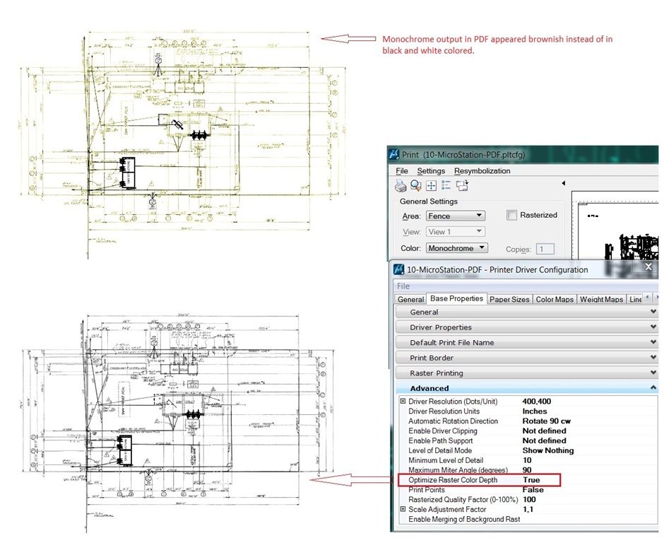This screenshot has height=538, width=664.
Task: Click the Maximize Print Size icon
Action: (431, 185)
